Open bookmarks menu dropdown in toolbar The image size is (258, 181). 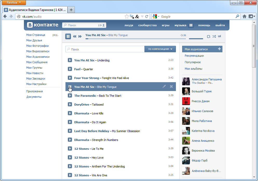[x=252, y=16]
